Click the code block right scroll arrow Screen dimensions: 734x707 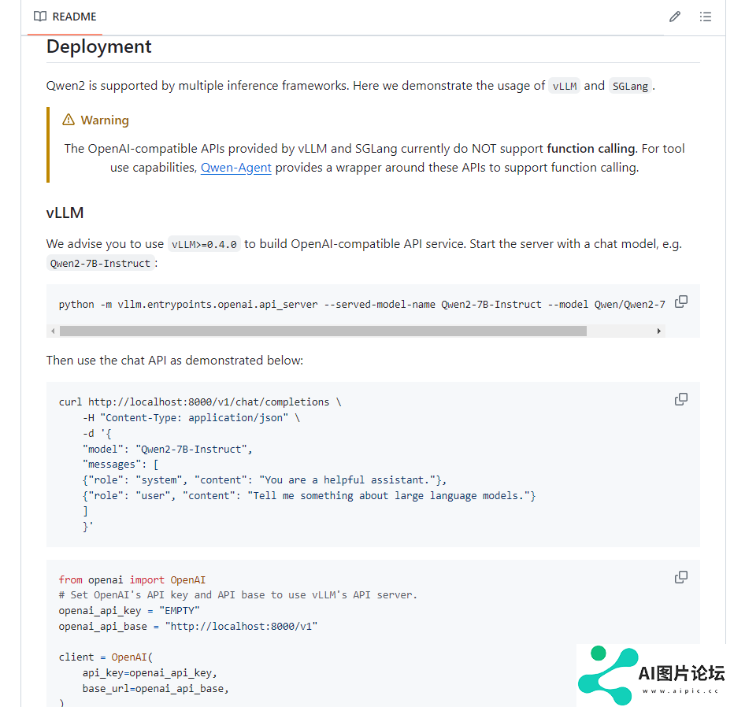pyautogui.click(x=658, y=331)
